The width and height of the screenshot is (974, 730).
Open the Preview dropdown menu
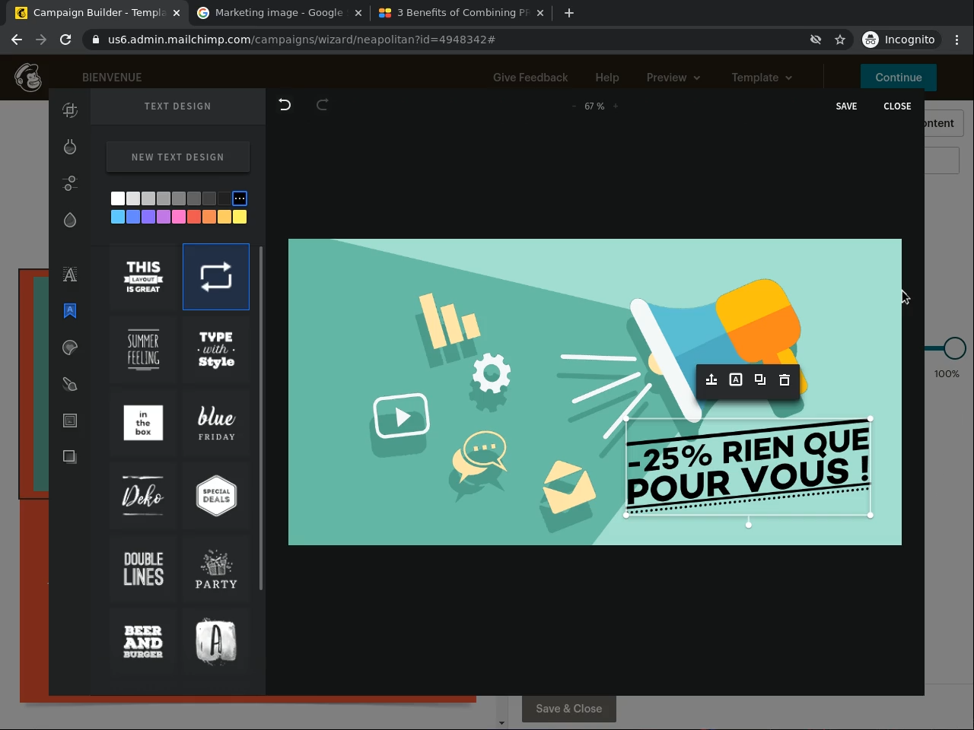pos(673,78)
